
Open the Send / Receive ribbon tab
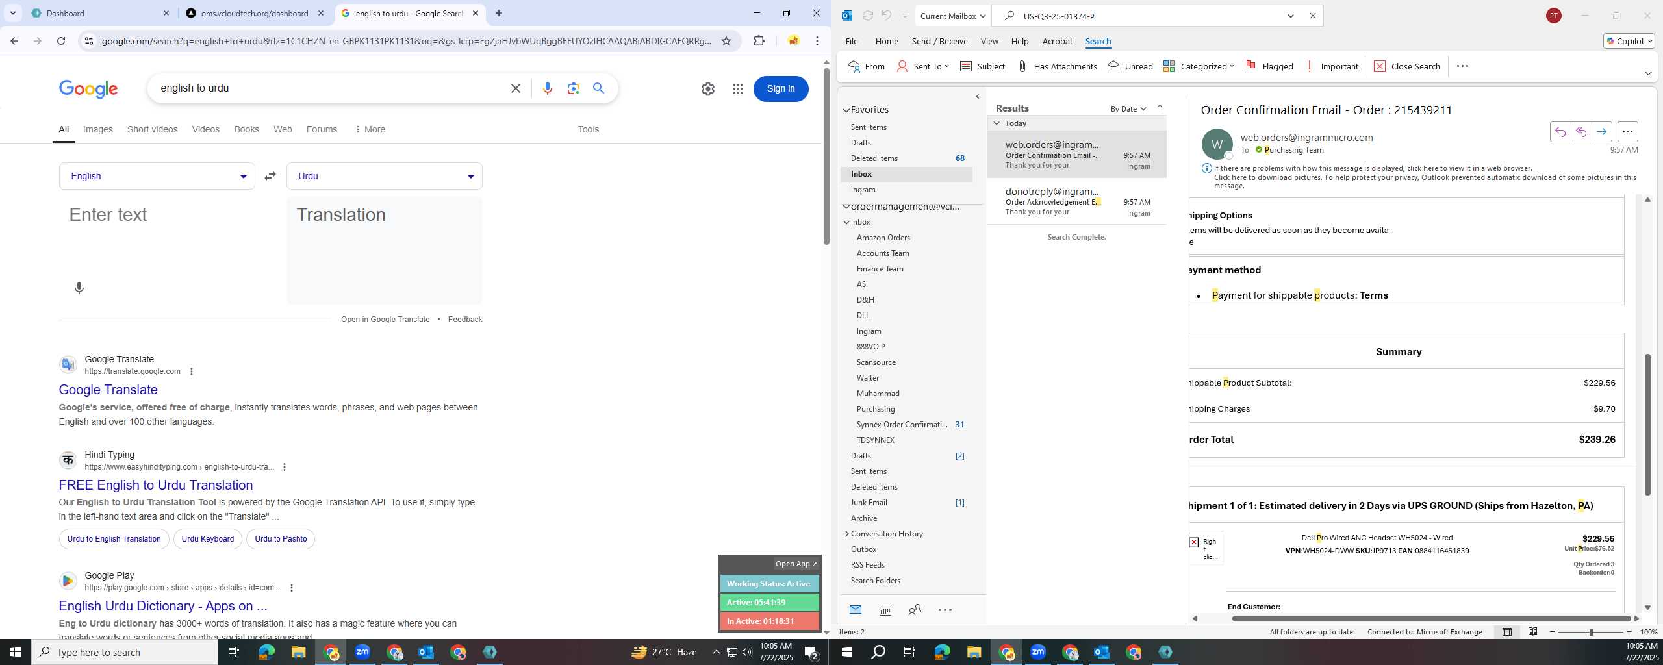tap(939, 41)
